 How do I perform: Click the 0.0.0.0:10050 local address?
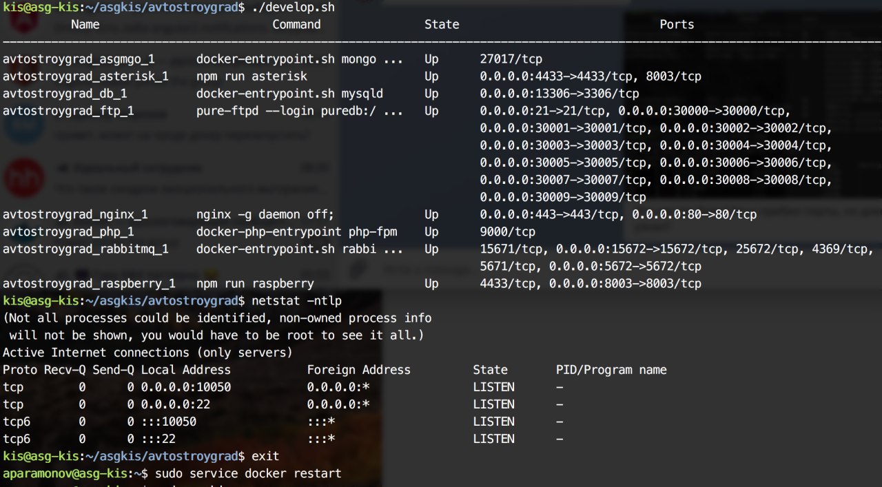pyautogui.click(x=186, y=387)
